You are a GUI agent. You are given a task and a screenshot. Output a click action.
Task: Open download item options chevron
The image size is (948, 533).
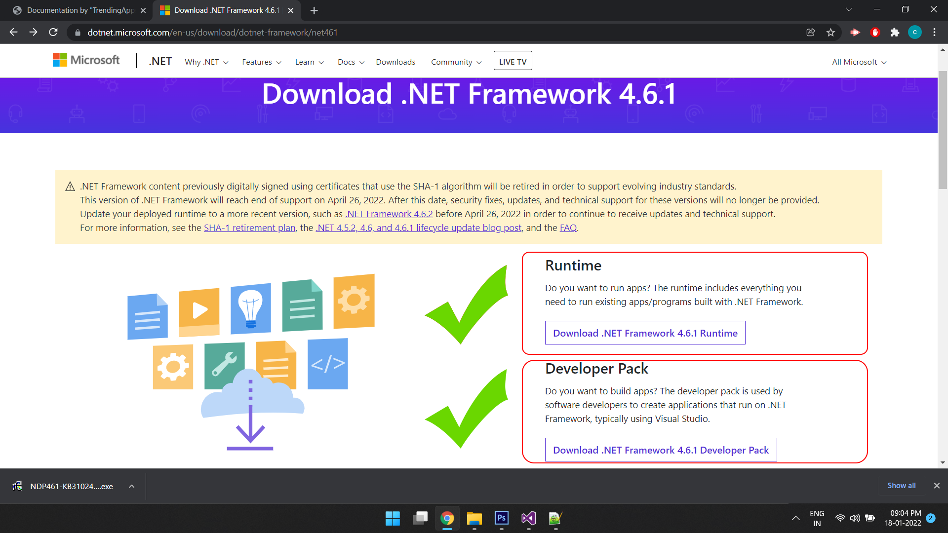132,486
